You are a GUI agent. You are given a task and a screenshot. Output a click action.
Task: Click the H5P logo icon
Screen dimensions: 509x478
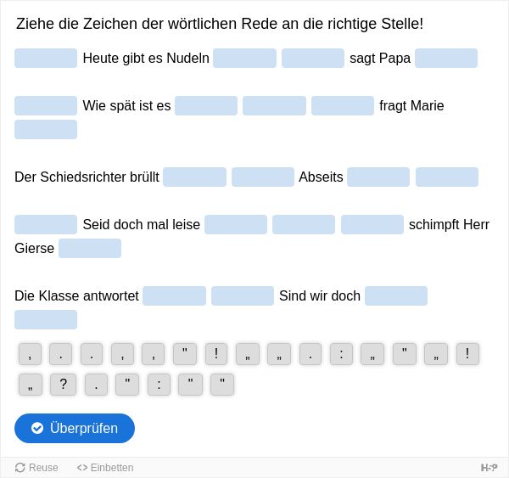[x=489, y=468]
